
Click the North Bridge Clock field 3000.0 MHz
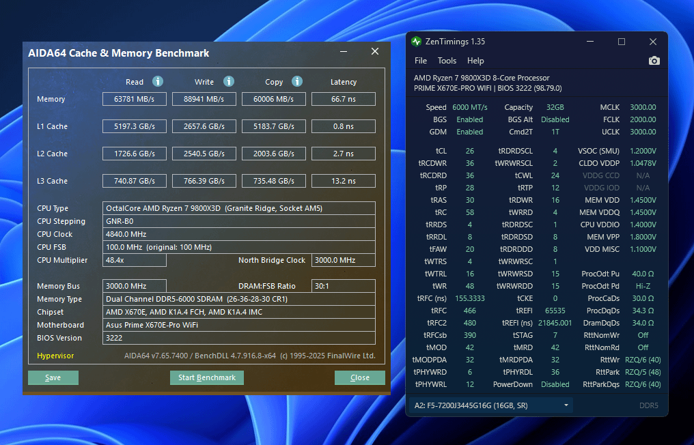[x=344, y=260]
